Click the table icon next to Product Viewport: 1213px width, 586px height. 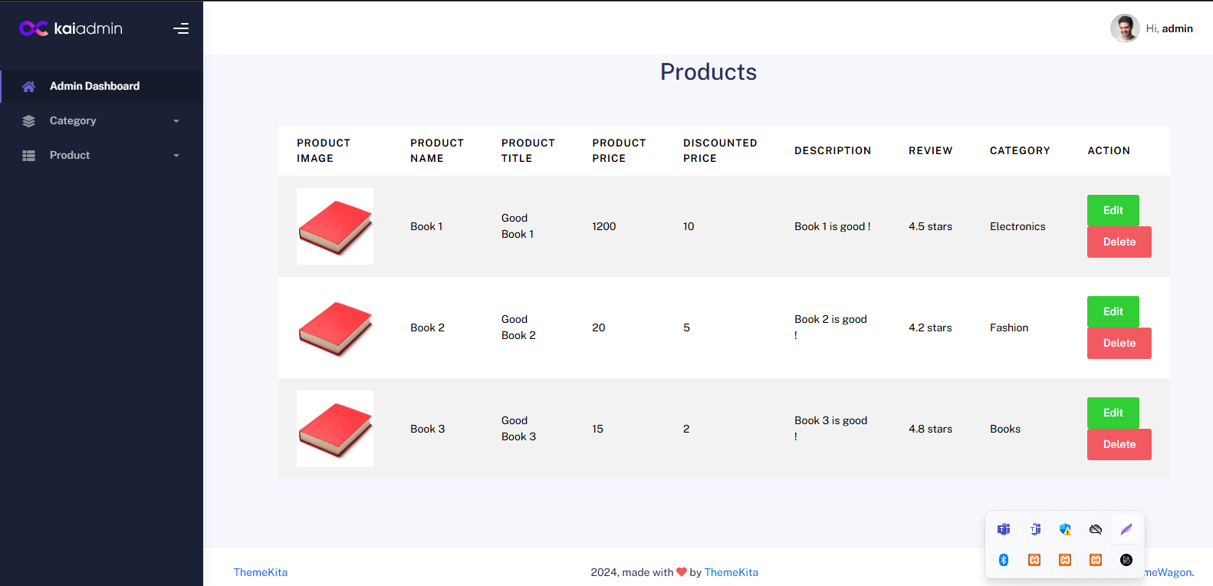click(28, 156)
